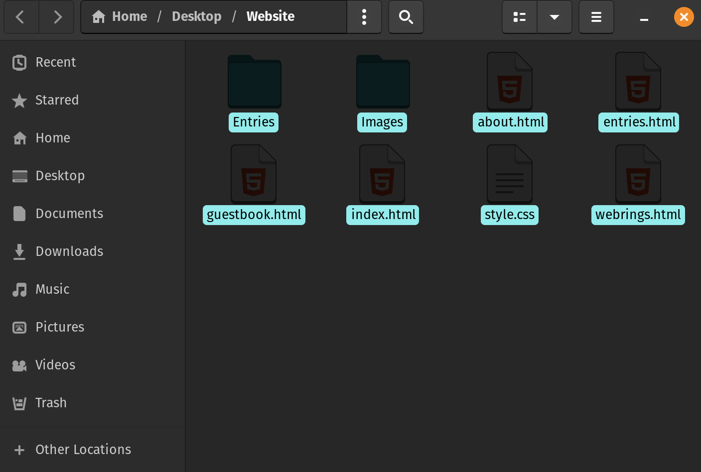Open the three-dot path options menu
The width and height of the screenshot is (701, 472).
[364, 17]
